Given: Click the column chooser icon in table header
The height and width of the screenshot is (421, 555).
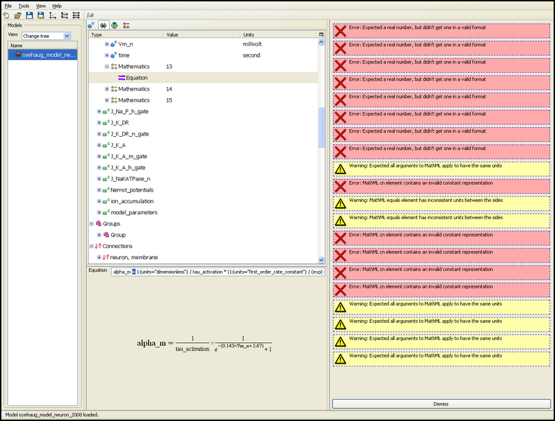Looking at the screenshot, I should [x=321, y=35].
